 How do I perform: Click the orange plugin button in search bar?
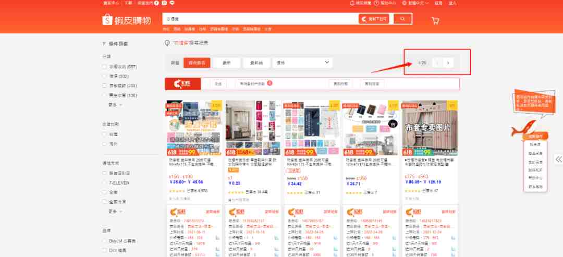pos(373,19)
